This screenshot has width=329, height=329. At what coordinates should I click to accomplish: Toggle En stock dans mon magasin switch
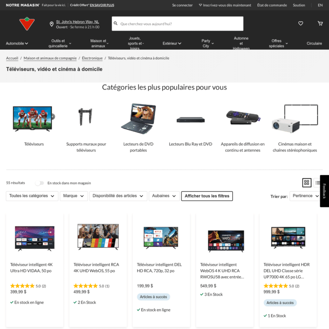[39, 183]
